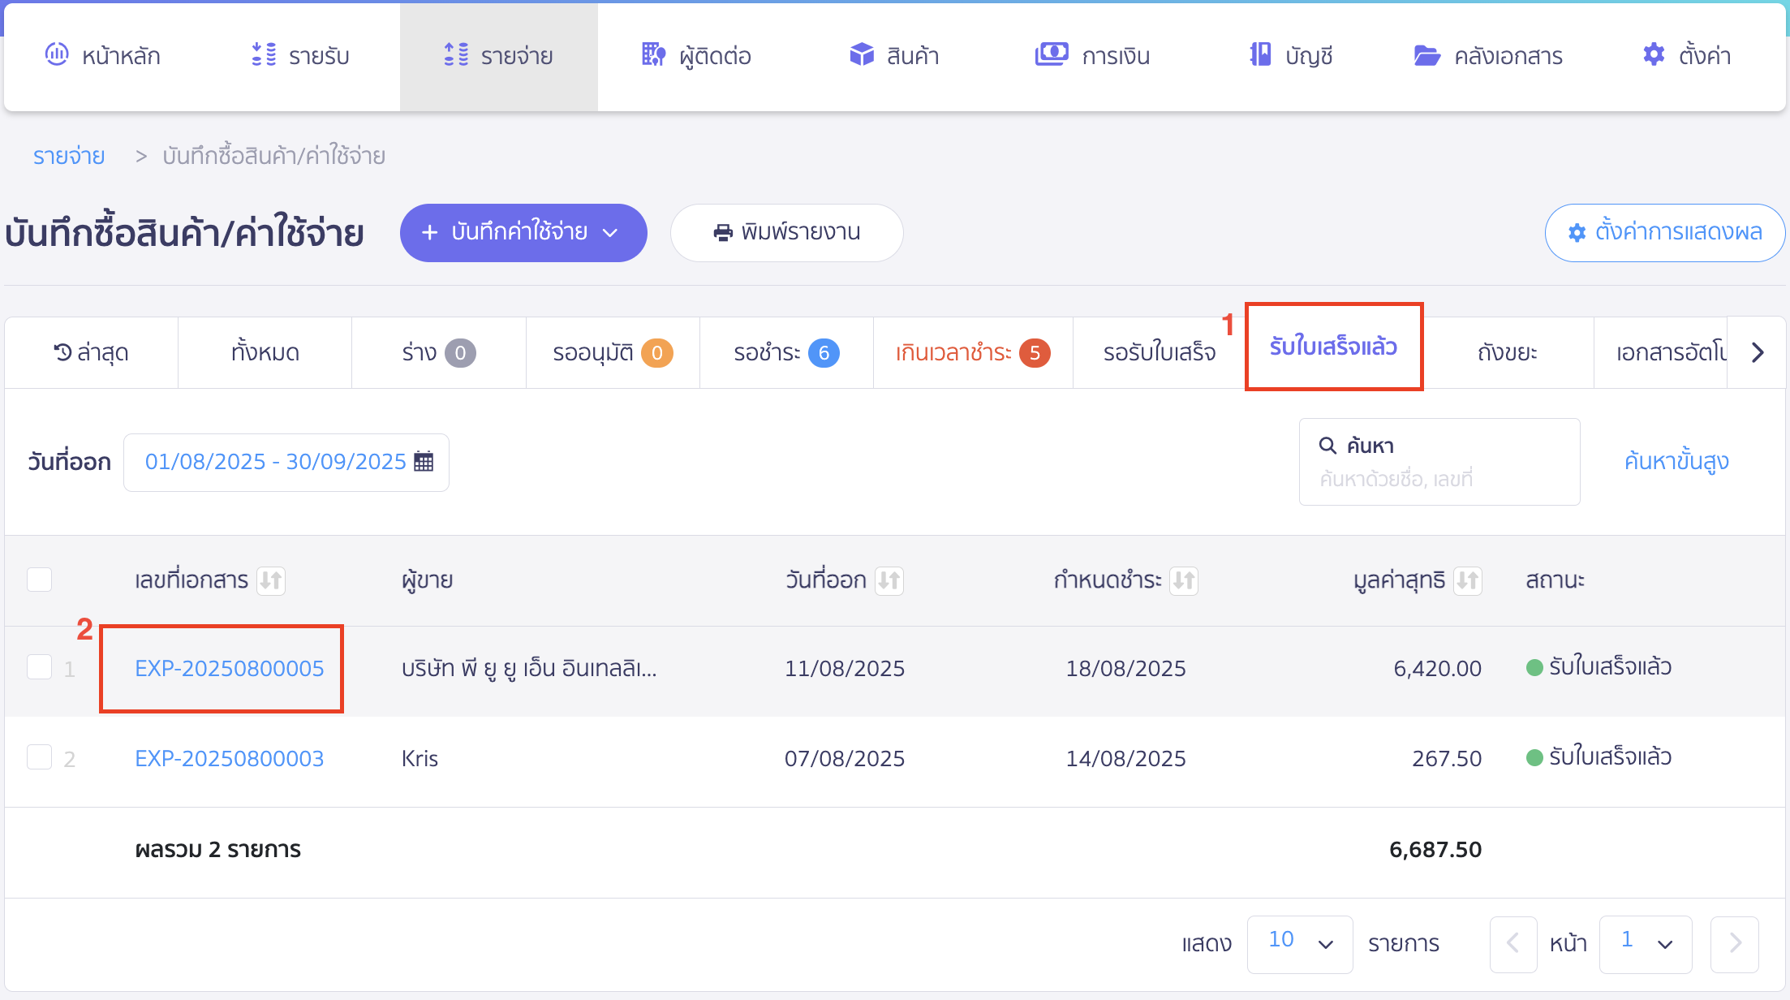Sort documents by วันที่ออก date
Viewport: 1790px width, 1000px height.
[889, 580]
